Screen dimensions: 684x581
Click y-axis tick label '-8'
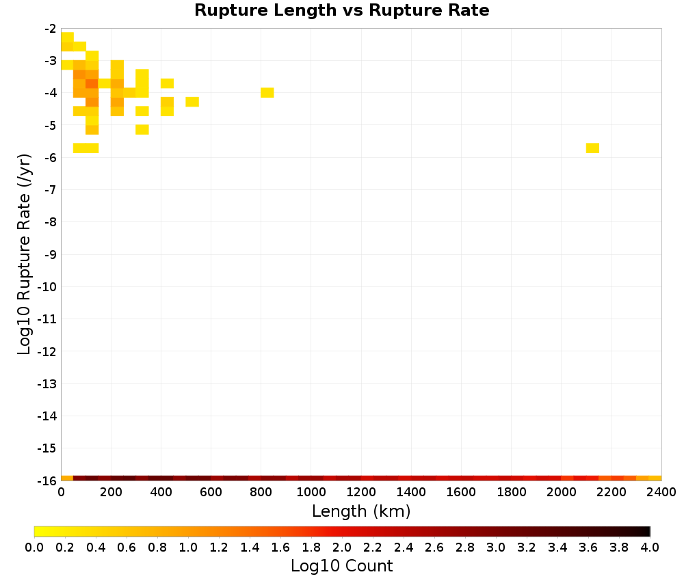pos(51,222)
